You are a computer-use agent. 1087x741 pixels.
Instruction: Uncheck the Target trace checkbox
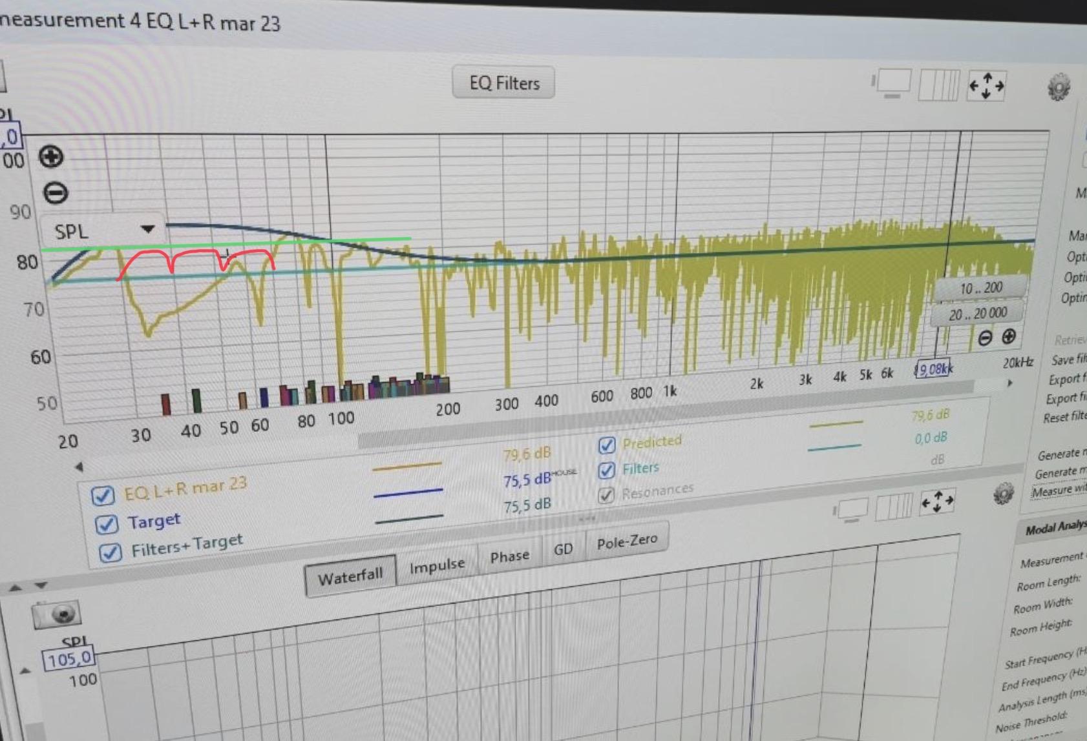(x=106, y=523)
